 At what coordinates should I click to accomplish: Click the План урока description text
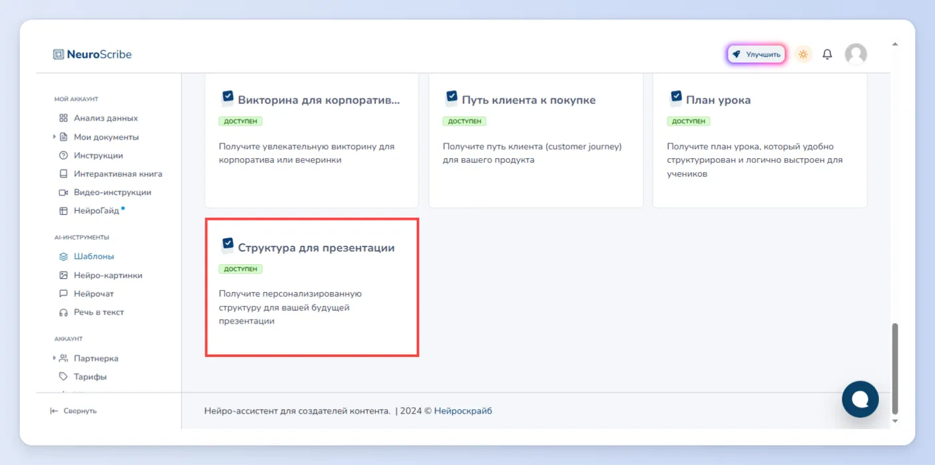tap(755, 160)
